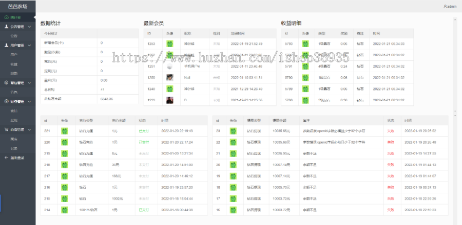Click the photo avatar of member 1250
Image resolution: width=462 pixels, height=225 pixels.
tap(170, 78)
